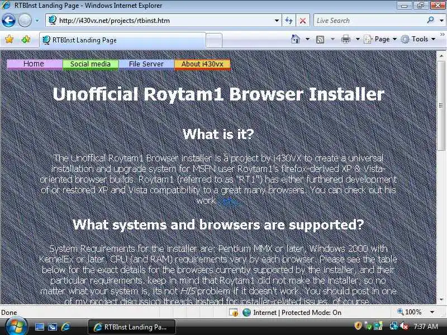This screenshot has width=447, height=335.
Task: Click the RSS Feeds icon
Action: tap(320, 39)
